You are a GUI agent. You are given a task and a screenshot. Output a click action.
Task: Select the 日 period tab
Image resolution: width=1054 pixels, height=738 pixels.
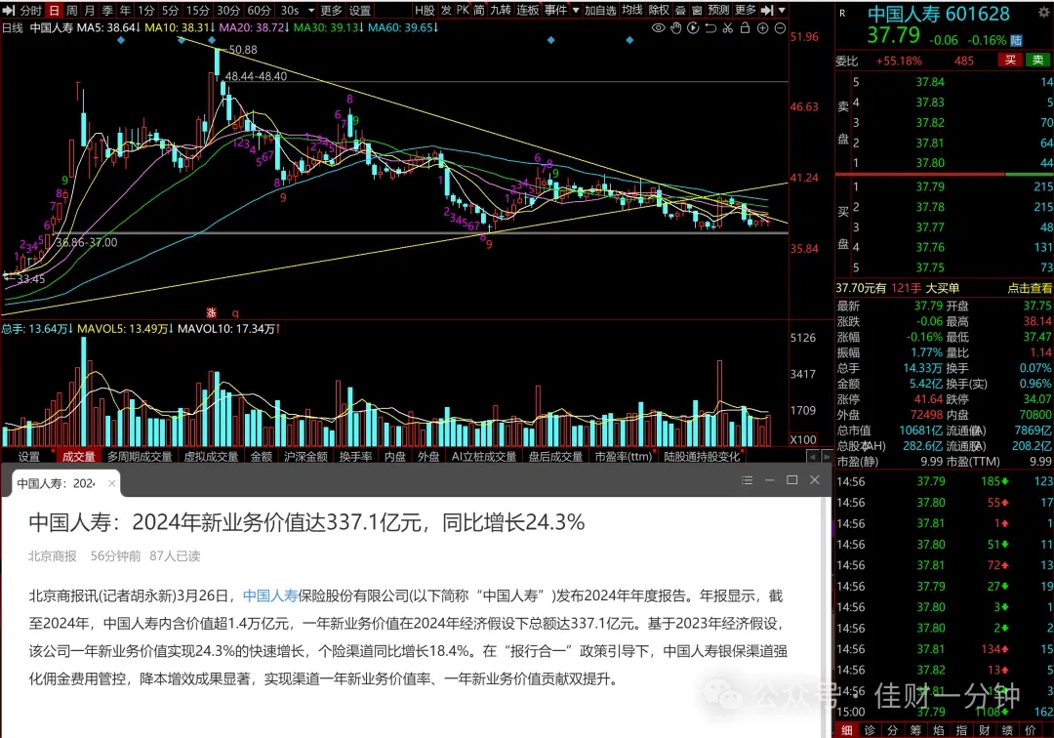coord(55,10)
